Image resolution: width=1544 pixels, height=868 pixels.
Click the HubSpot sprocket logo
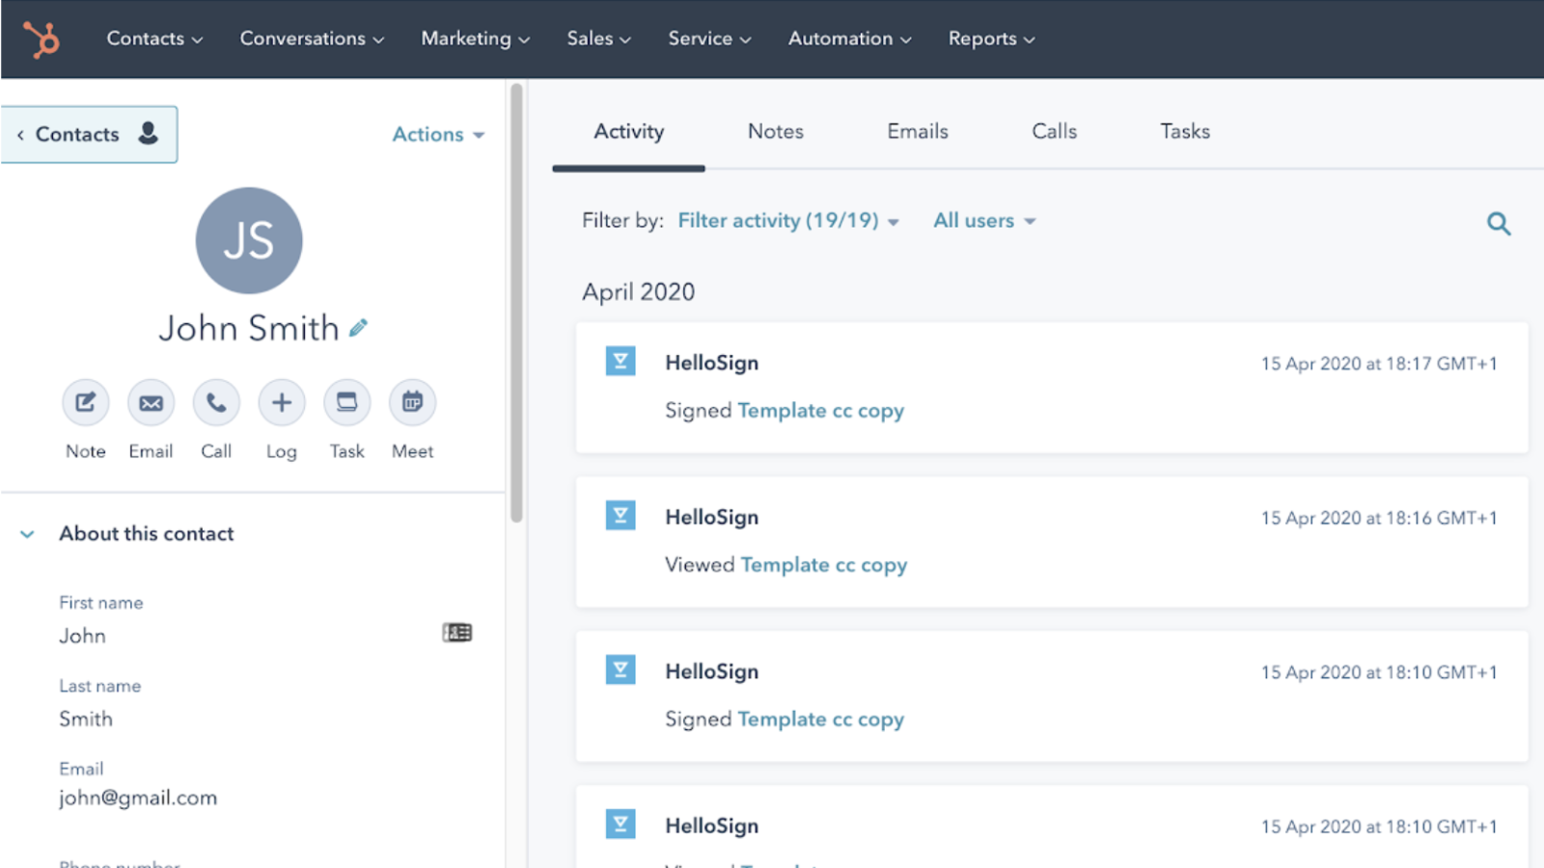pyautogui.click(x=41, y=39)
